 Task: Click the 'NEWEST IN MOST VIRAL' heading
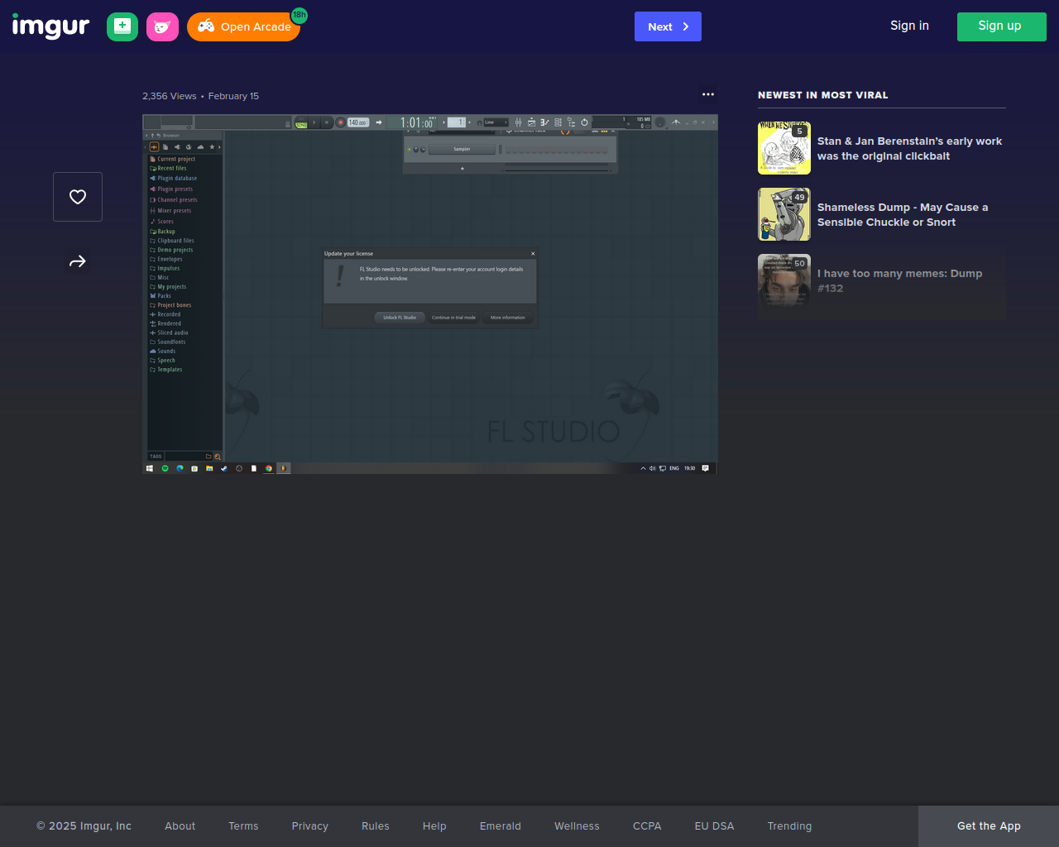click(823, 95)
